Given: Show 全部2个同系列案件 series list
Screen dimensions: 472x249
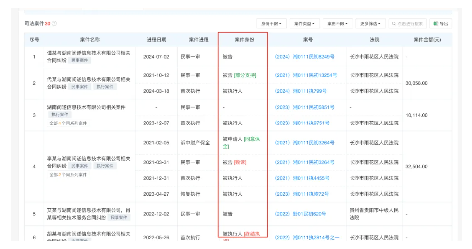Looking at the screenshot, I should (68, 175).
